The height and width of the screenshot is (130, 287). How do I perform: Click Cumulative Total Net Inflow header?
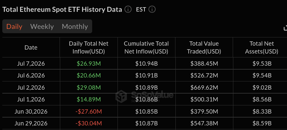coord(146,48)
